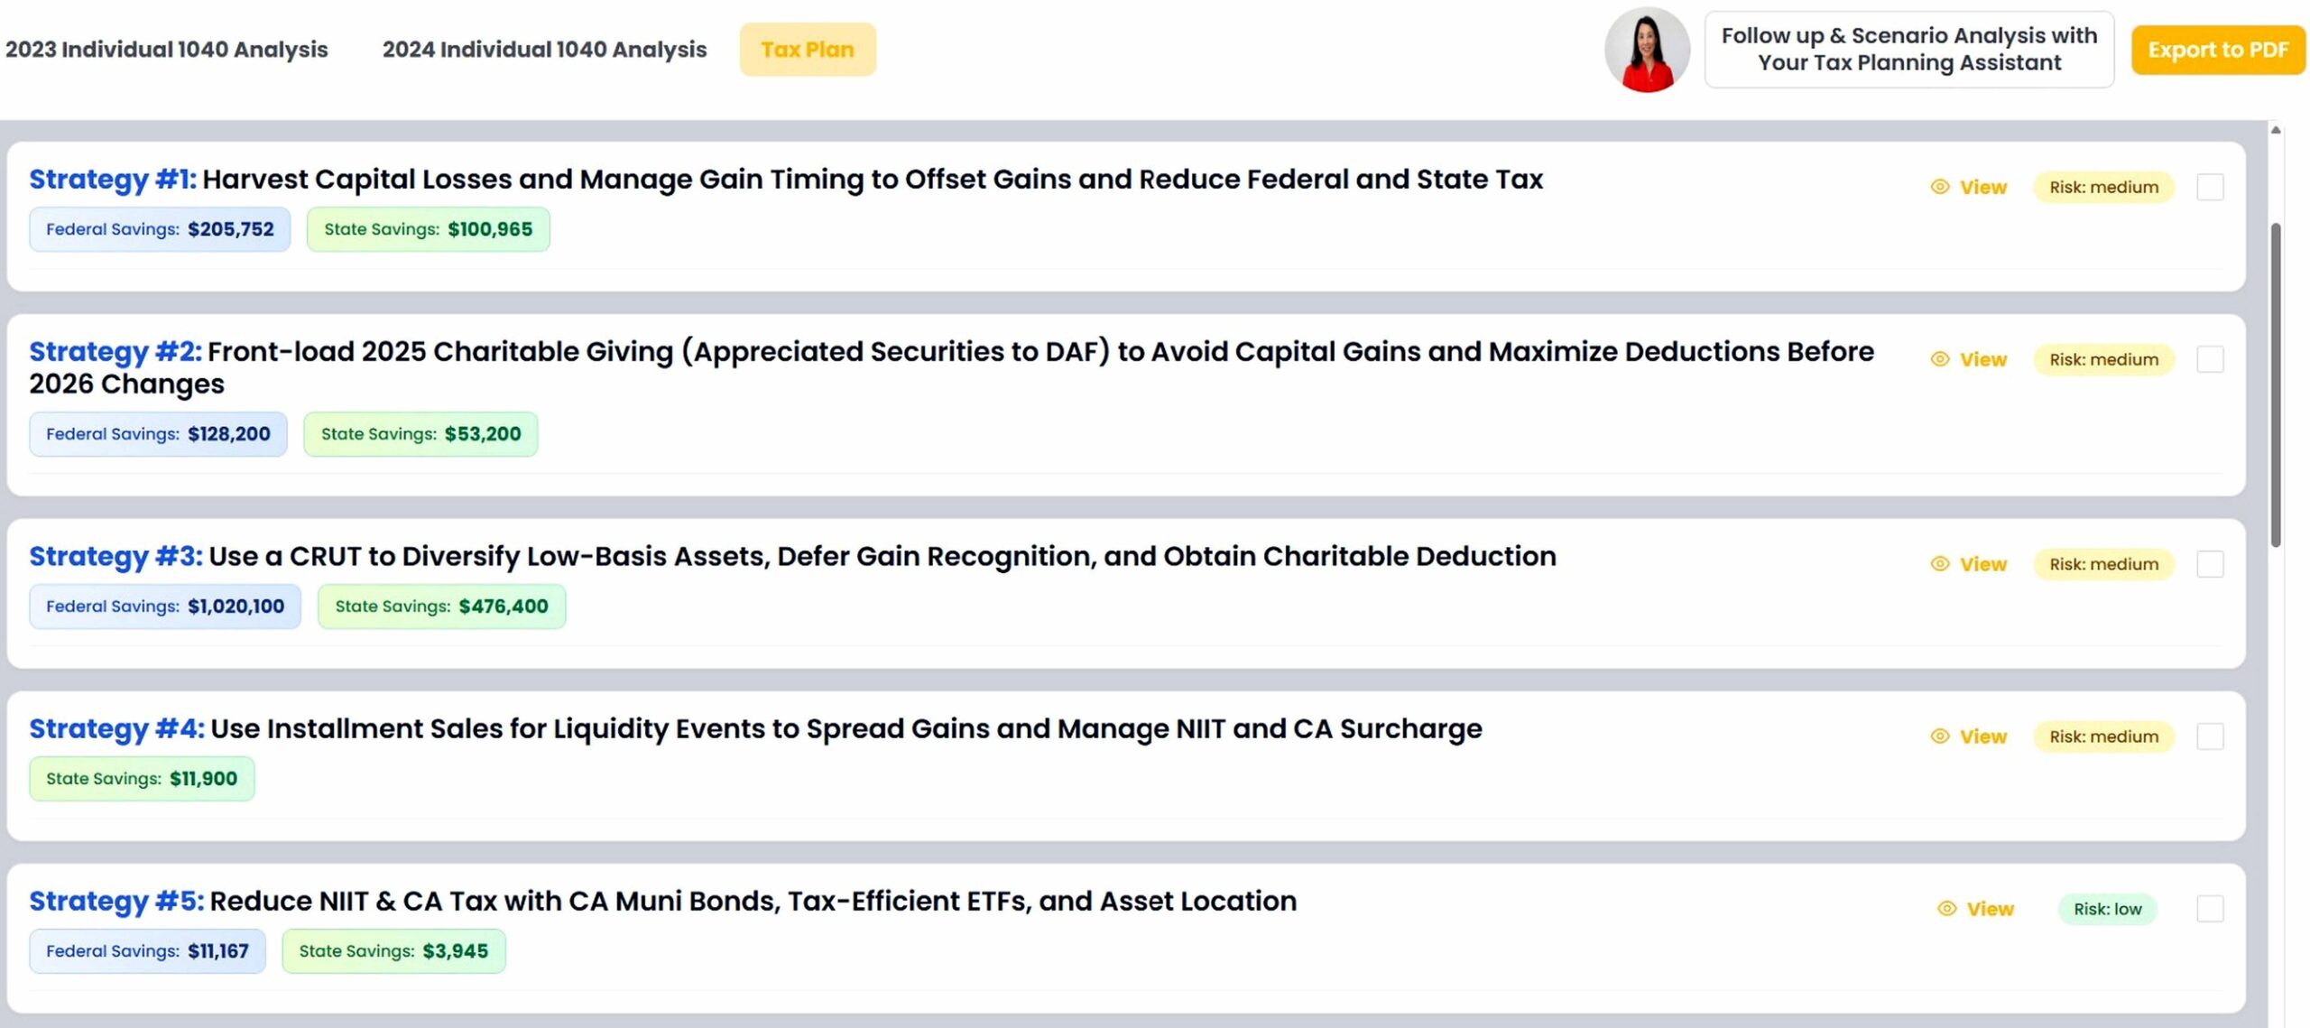Open the 2024 Individual 1040 Analysis tab

544,50
